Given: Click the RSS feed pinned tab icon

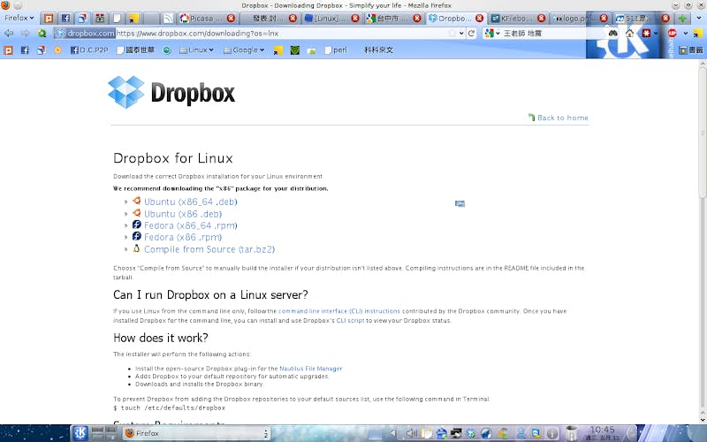Looking at the screenshot, I should pos(168,19).
